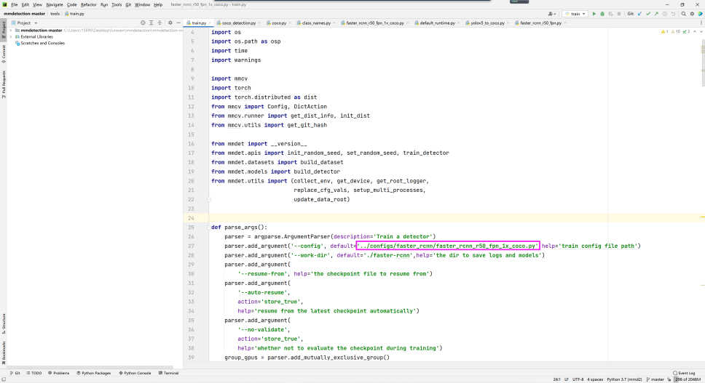Run the train configuration with the green arrow
The height and width of the screenshot is (383, 705).
[594, 14]
